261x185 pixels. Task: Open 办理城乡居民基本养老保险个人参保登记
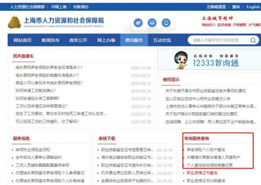pyautogui.click(x=50, y=173)
